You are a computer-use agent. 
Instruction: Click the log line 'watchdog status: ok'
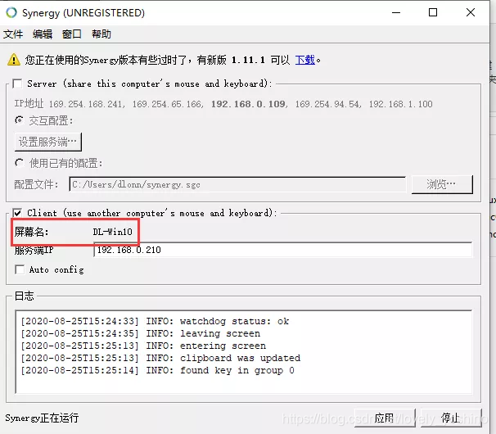[x=155, y=321]
